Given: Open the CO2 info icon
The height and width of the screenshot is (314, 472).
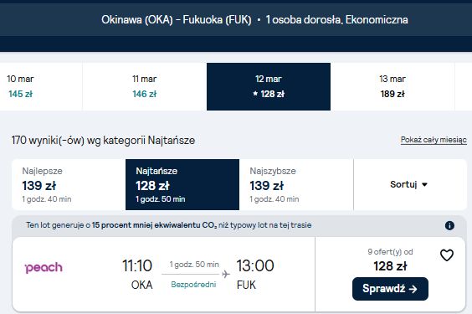Looking at the screenshot, I should 449,225.
